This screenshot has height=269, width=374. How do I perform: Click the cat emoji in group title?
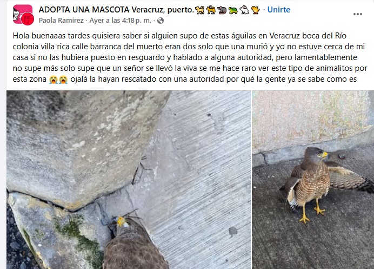pyautogui.click(x=211, y=10)
